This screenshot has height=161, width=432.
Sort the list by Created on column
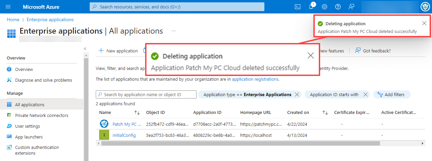click(x=325, y=113)
